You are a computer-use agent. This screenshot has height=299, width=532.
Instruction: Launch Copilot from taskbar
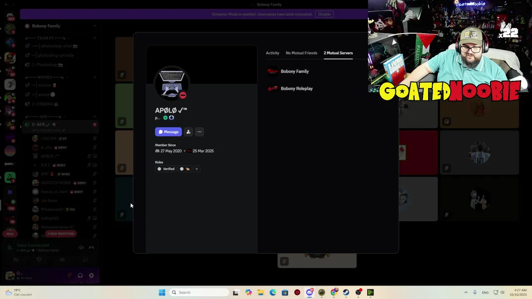click(249, 292)
